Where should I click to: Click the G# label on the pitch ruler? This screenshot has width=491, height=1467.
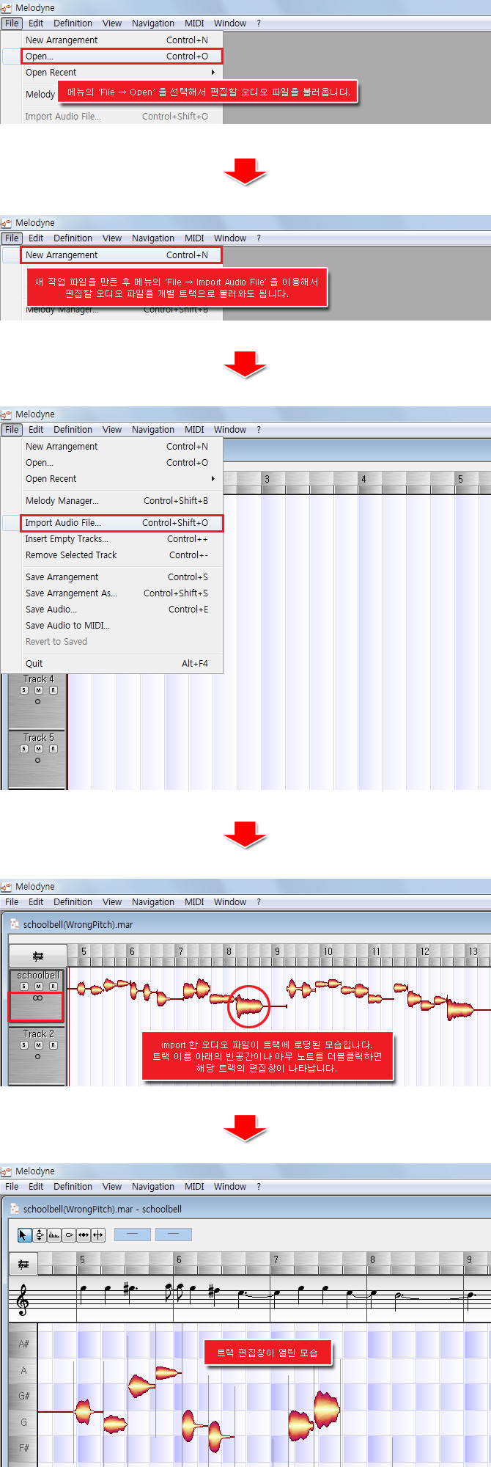pos(23,1397)
